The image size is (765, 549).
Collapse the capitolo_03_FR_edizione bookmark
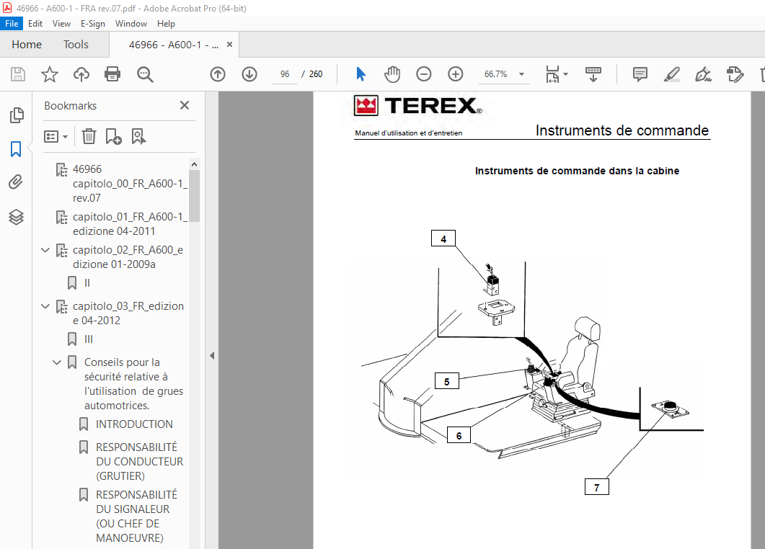click(x=45, y=306)
